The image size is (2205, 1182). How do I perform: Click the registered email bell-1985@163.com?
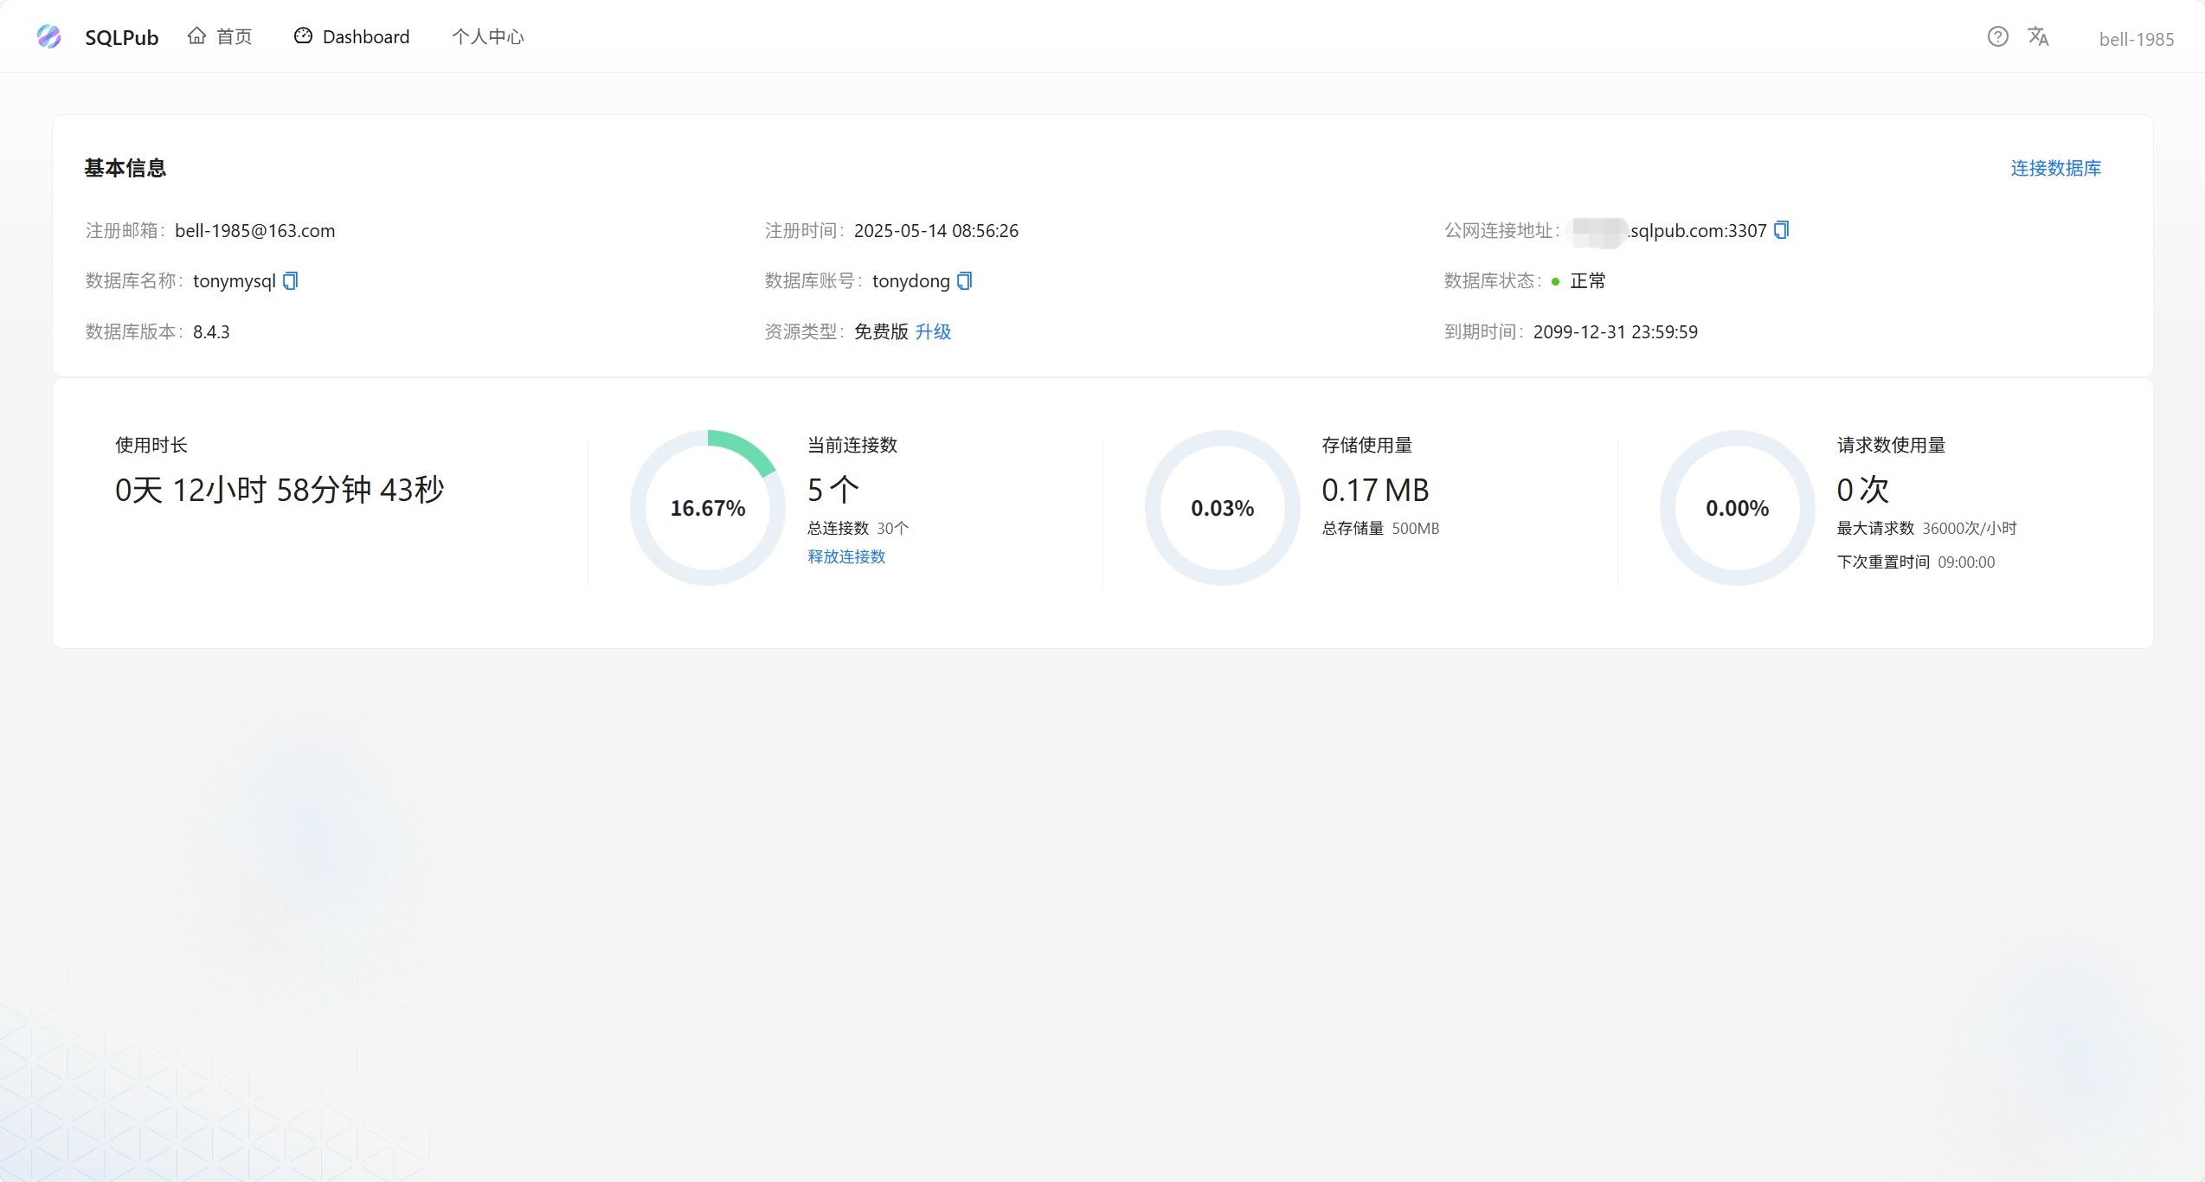254,230
